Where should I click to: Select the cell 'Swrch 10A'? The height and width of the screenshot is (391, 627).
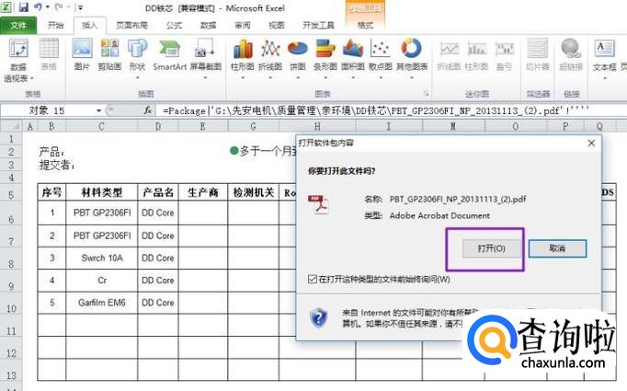(102, 259)
